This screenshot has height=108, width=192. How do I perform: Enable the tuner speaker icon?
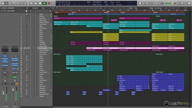point(140,3)
